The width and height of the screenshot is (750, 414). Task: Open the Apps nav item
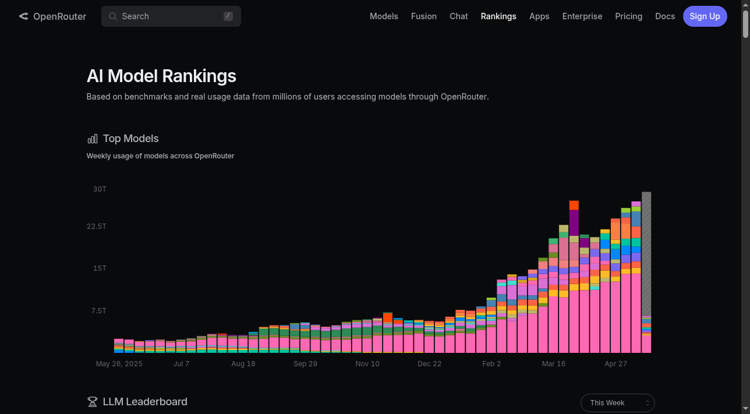tap(539, 16)
